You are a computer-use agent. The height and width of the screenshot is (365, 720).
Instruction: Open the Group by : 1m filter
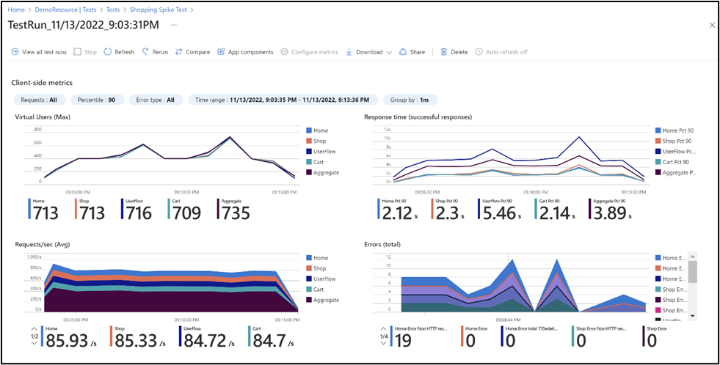pos(410,100)
